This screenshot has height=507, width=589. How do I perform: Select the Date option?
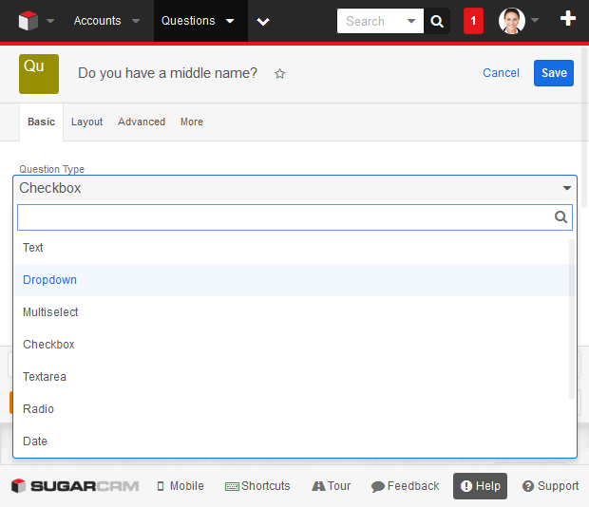click(294, 441)
